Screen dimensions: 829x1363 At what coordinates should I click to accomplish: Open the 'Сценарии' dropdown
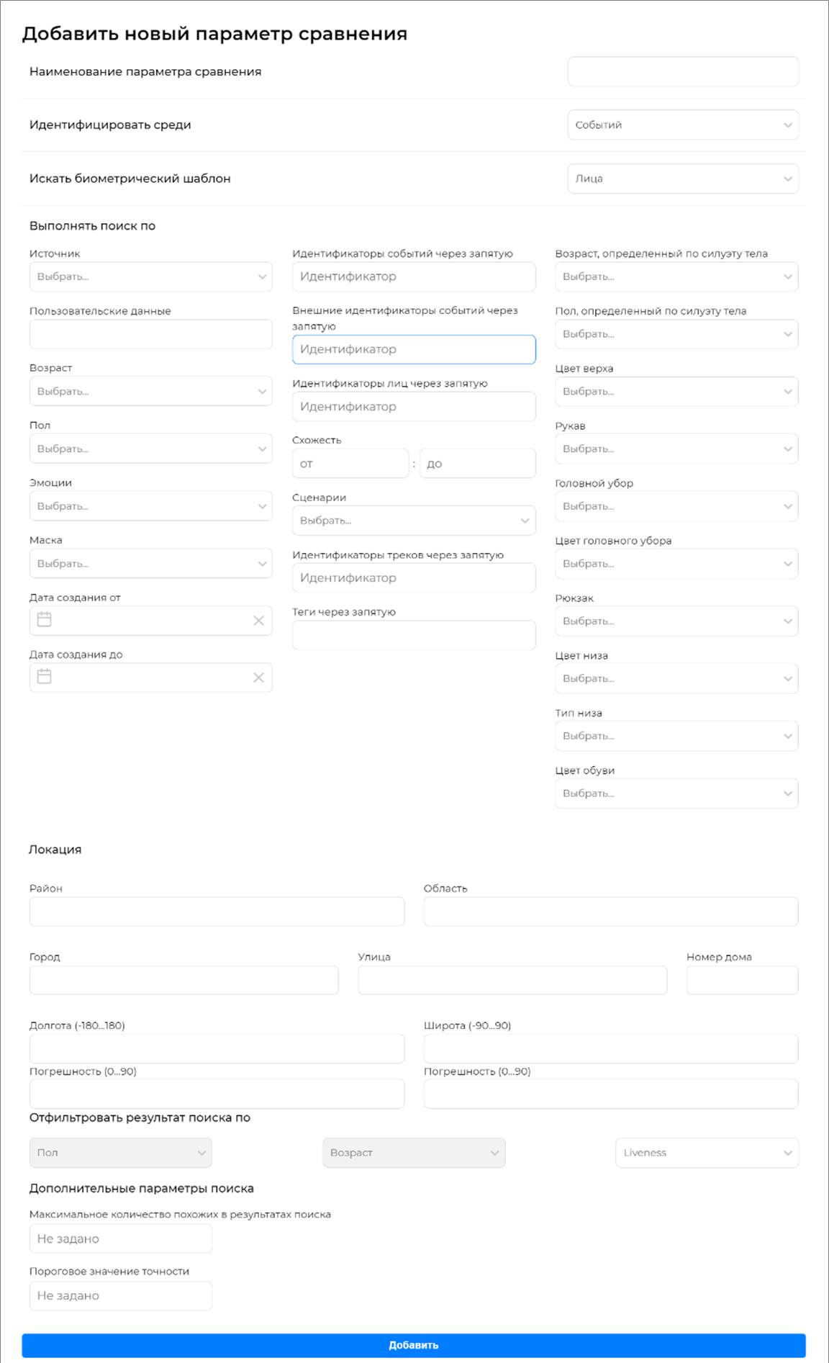[x=413, y=521]
